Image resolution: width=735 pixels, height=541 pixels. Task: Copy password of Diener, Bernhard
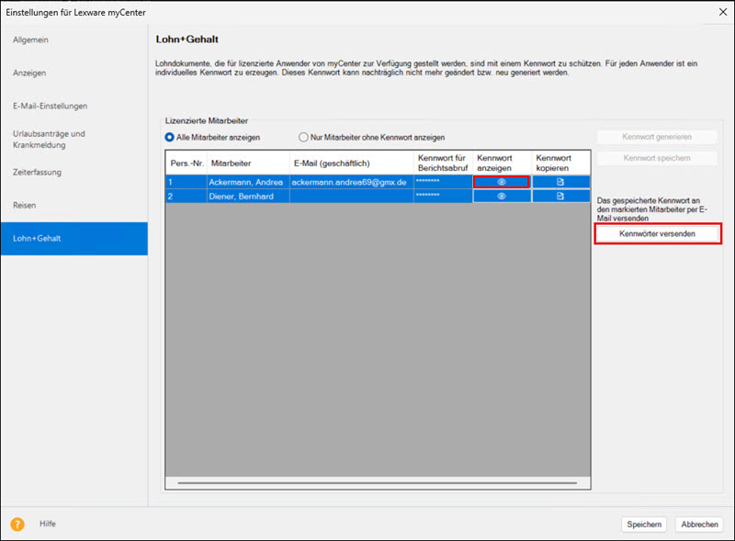[x=560, y=196]
